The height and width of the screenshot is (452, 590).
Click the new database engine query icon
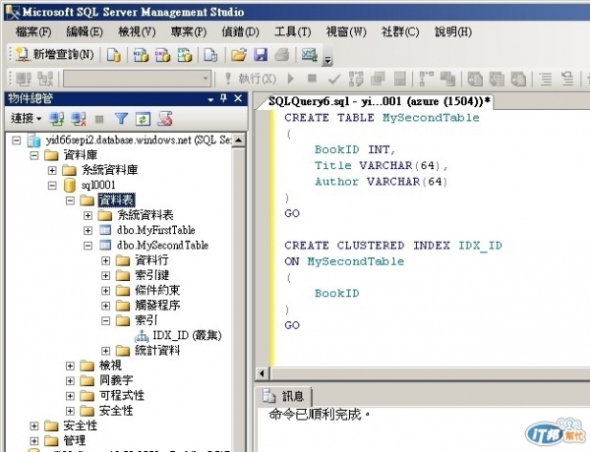click(114, 55)
